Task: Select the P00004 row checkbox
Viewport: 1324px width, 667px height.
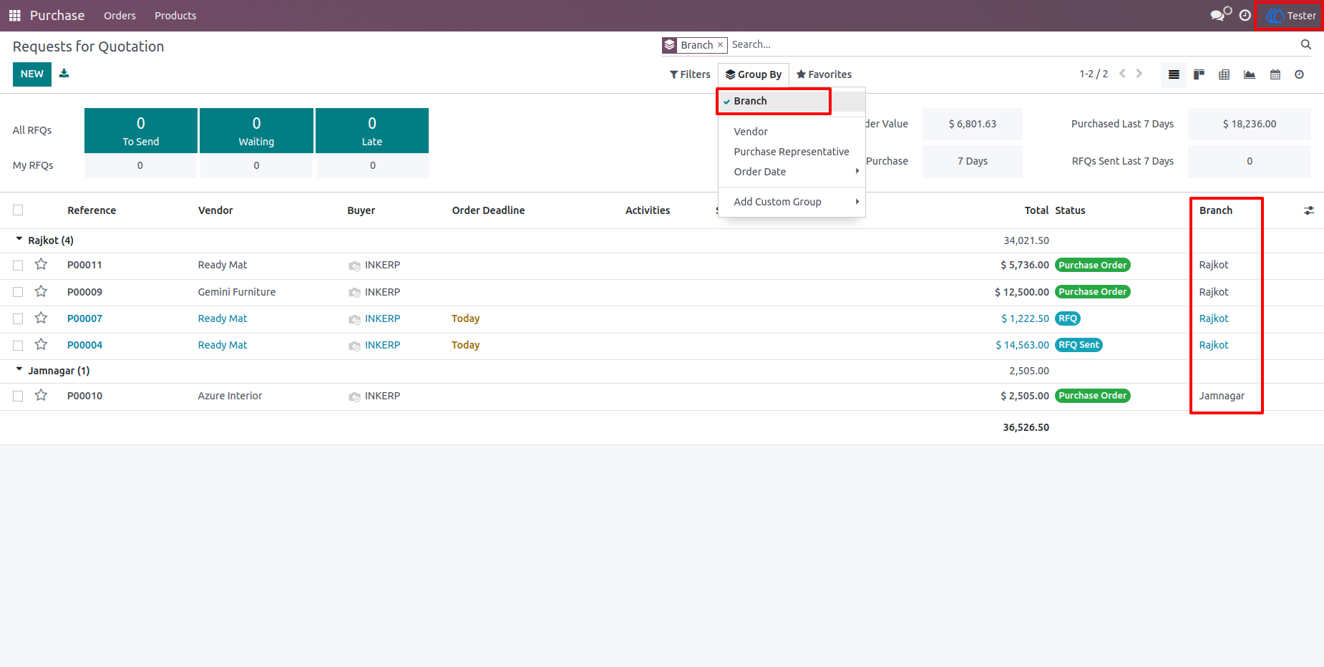Action: (18, 345)
